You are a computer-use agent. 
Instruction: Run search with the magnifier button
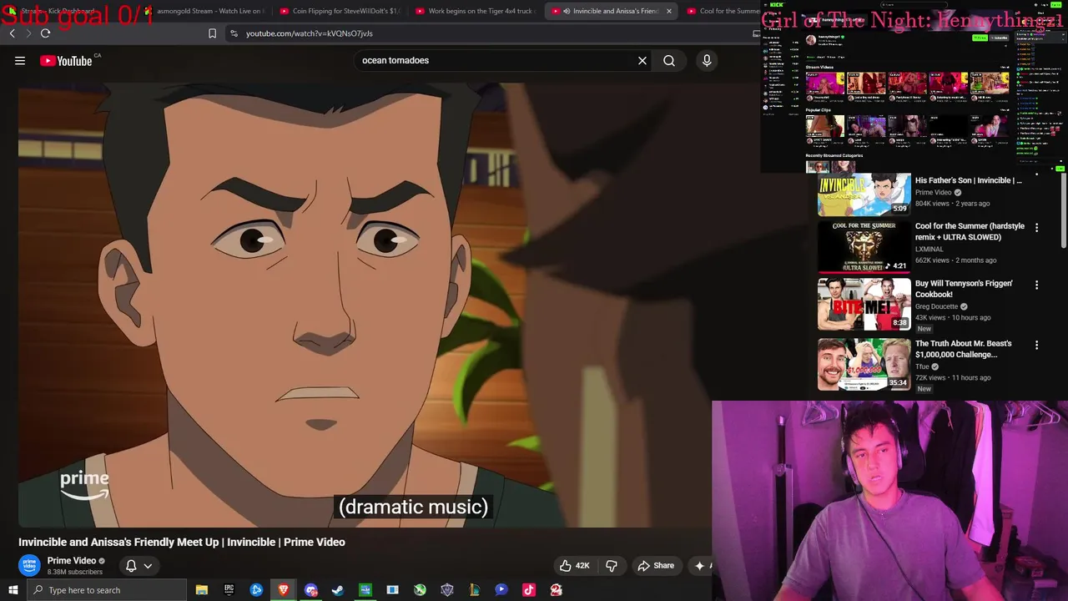669,60
